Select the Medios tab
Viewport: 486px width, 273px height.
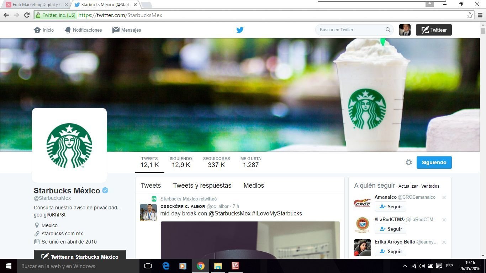pyautogui.click(x=254, y=185)
